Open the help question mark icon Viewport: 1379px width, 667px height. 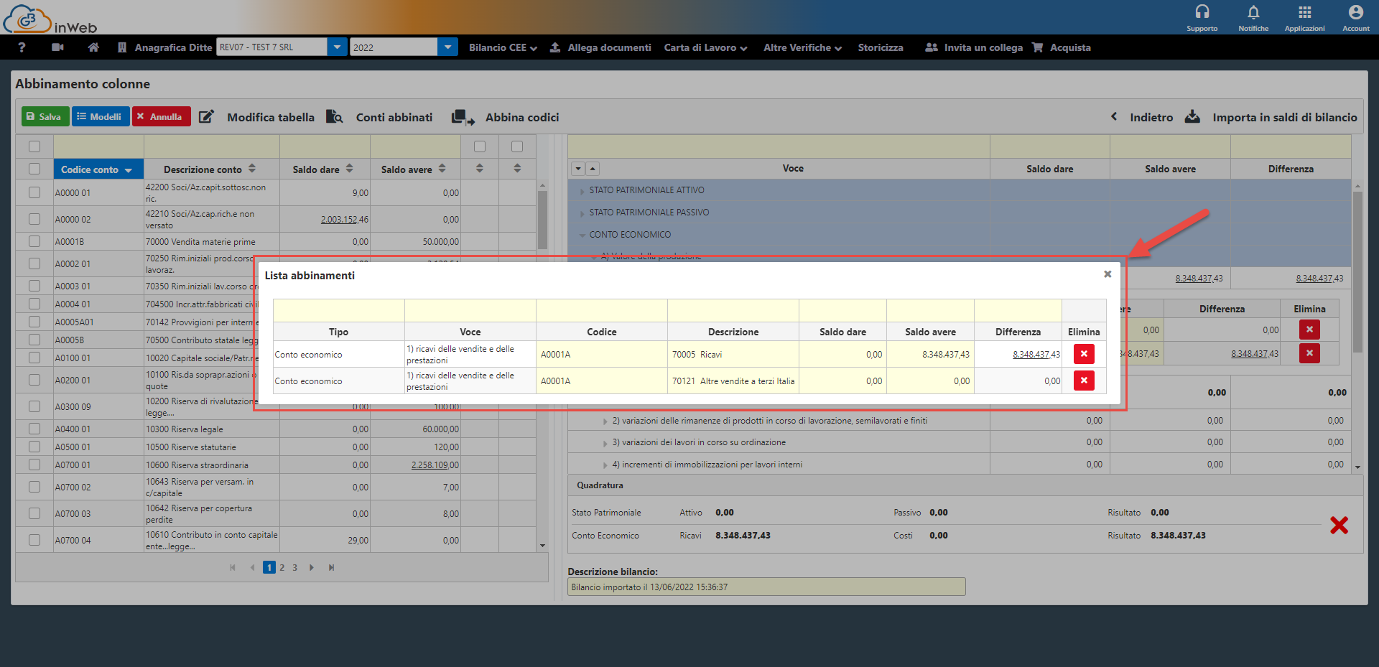click(x=22, y=47)
